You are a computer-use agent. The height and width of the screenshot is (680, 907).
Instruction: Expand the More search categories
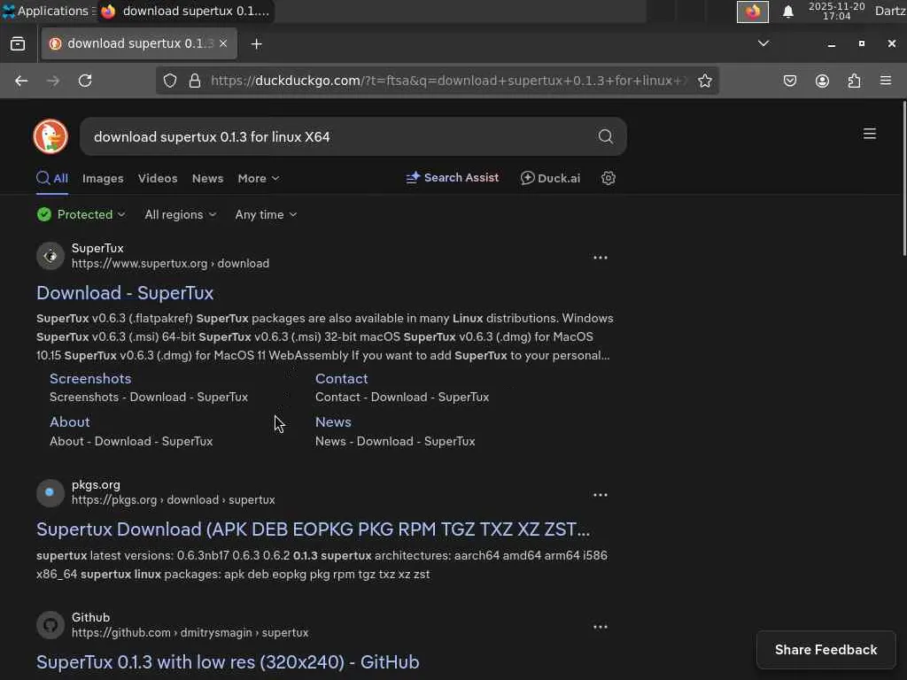(x=259, y=179)
